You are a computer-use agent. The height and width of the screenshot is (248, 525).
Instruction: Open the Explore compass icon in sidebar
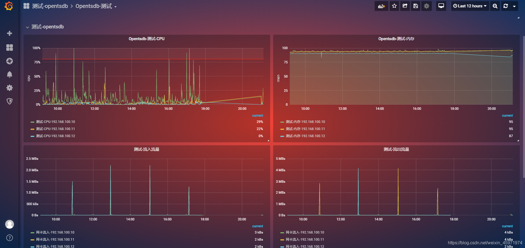pos(10,61)
